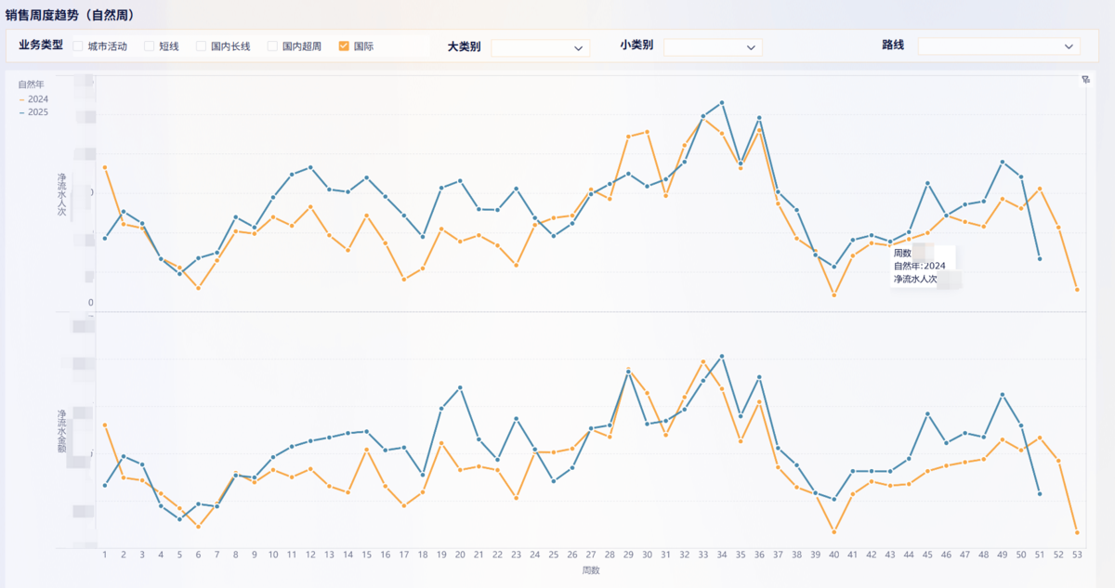Expand the 小类别 dropdown list
Viewport: 1115px width, 588px height.
click(x=712, y=46)
